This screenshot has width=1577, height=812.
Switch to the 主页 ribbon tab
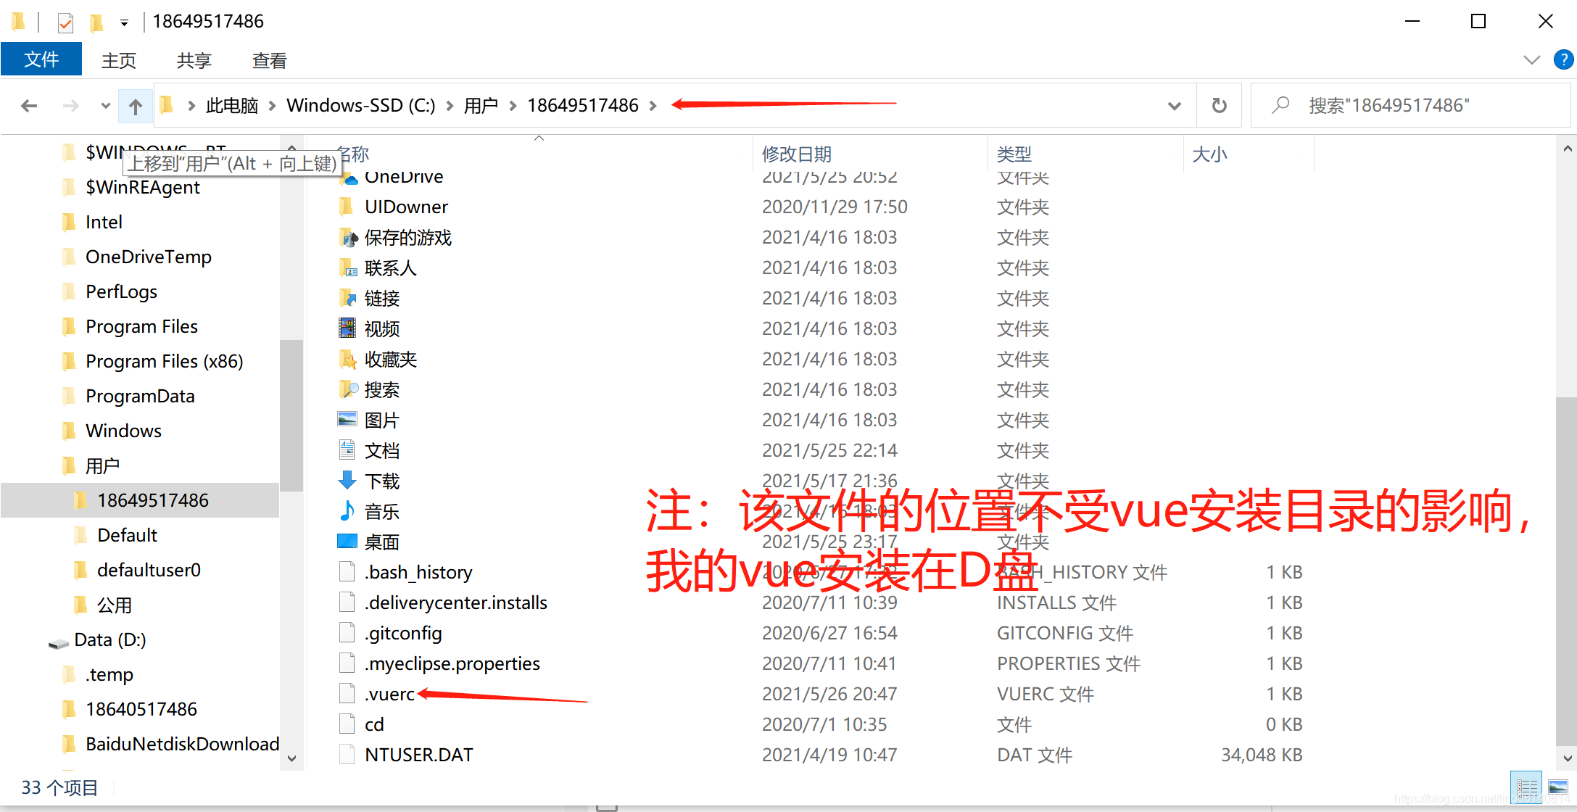click(x=119, y=60)
